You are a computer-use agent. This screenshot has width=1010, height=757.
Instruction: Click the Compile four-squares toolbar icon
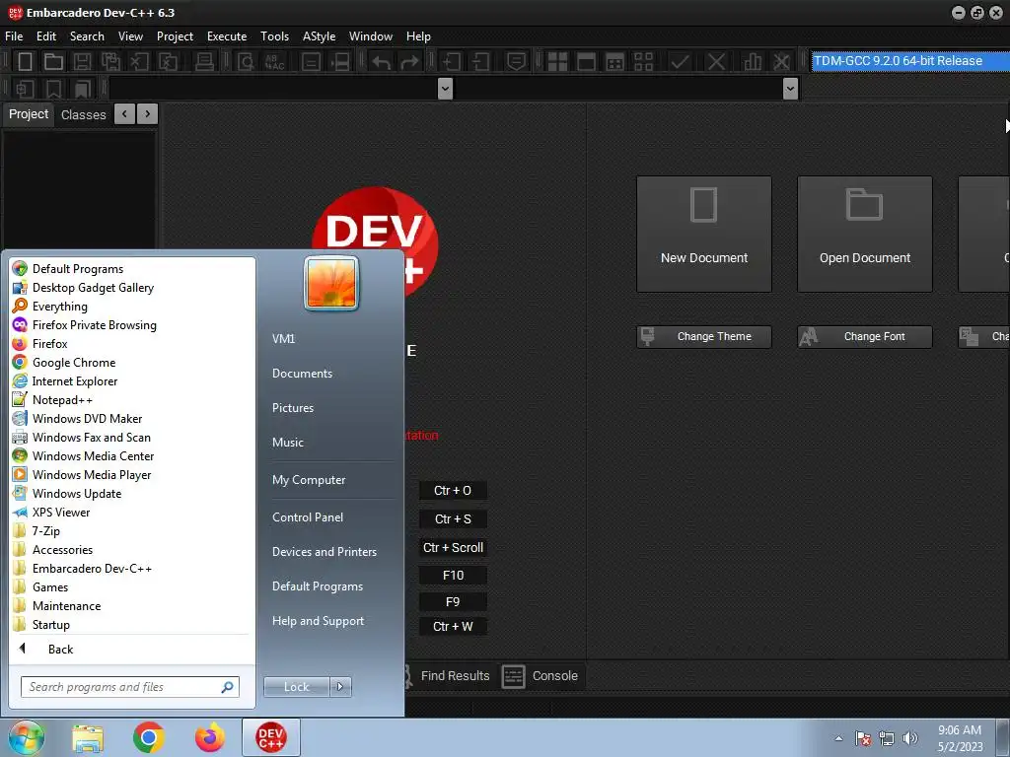click(557, 62)
